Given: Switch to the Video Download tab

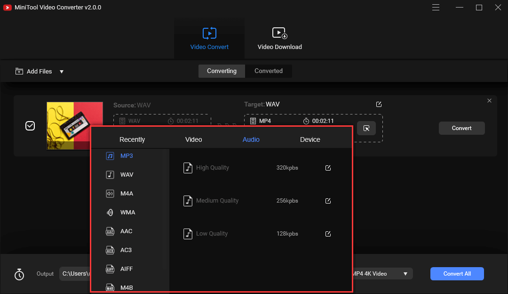Looking at the screenshot, I should click(279, 38).
